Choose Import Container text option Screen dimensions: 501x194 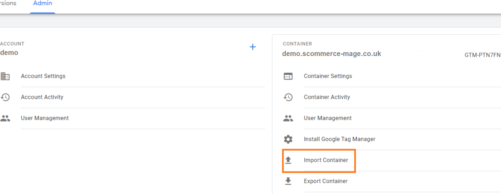pos(326,160)
